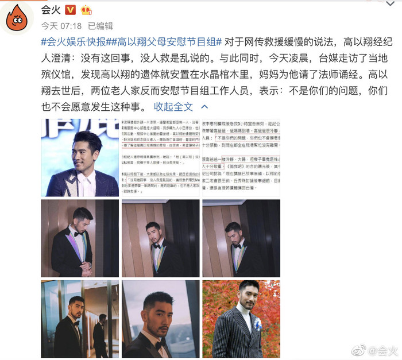
Task: Open the photo with the window reflection
Action: (80, 319)
